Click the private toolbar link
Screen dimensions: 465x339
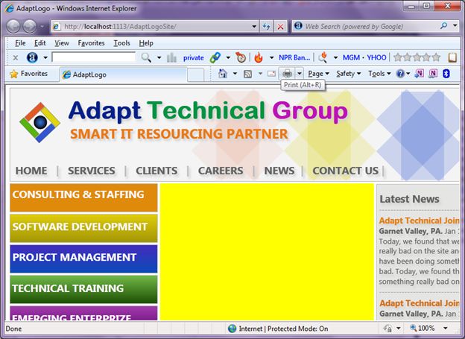pyautogui.click(x=193, y=57)
